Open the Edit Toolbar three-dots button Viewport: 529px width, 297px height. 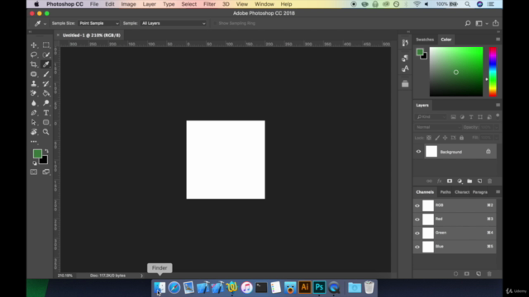click(34, 142)
